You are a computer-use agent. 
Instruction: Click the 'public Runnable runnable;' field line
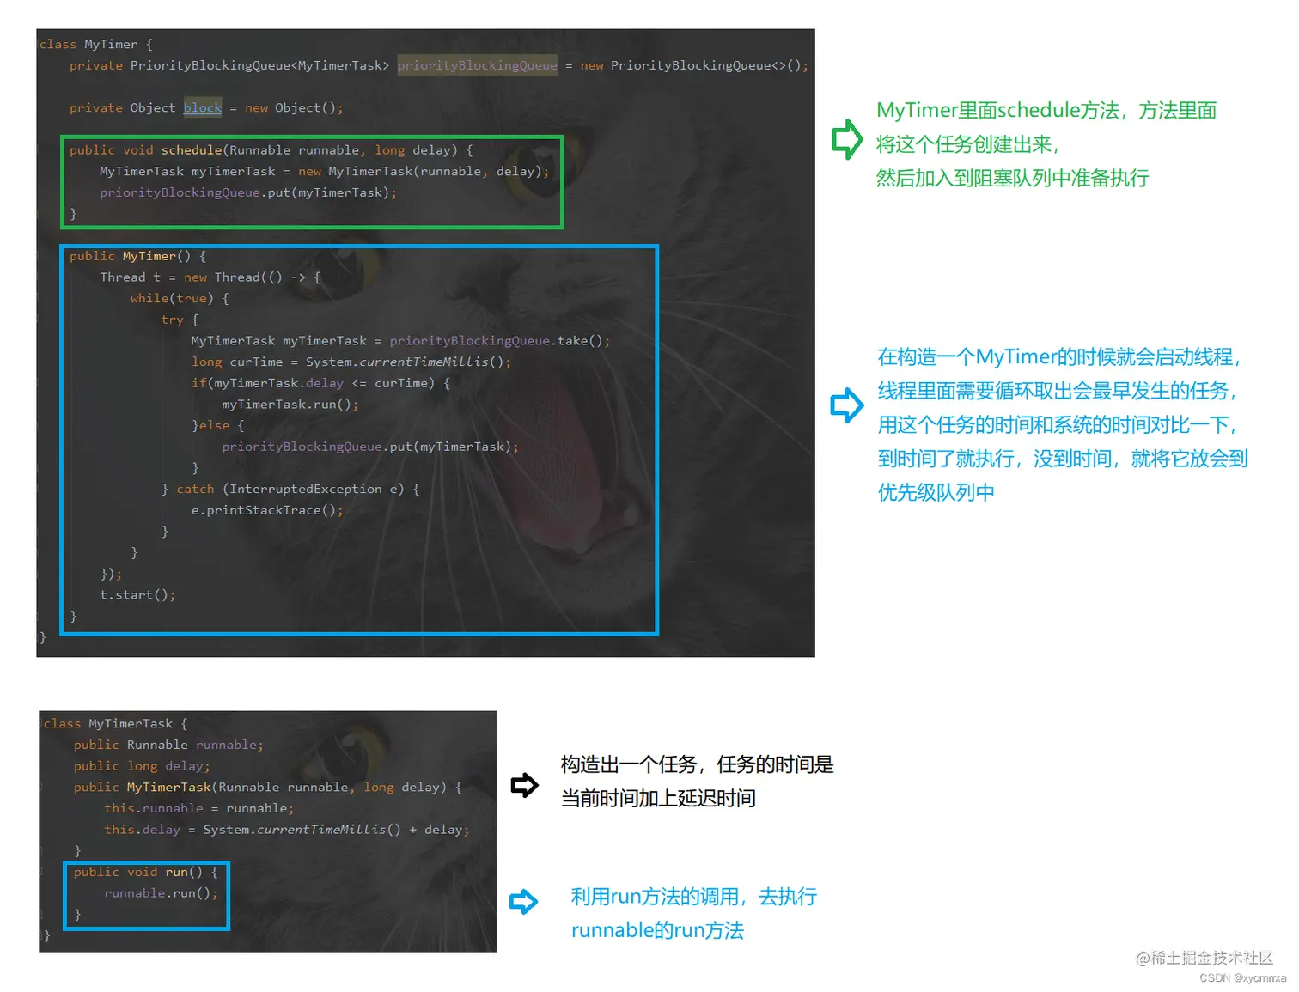(x=168, y=745)
